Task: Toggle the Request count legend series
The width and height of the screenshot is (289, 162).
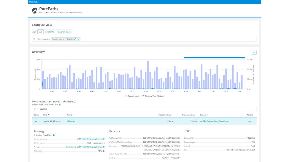Action: 132,96
